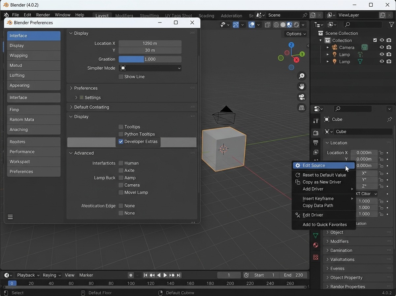
Task: Click the new scene icon beside the Scene field
Action: [313, 15]
